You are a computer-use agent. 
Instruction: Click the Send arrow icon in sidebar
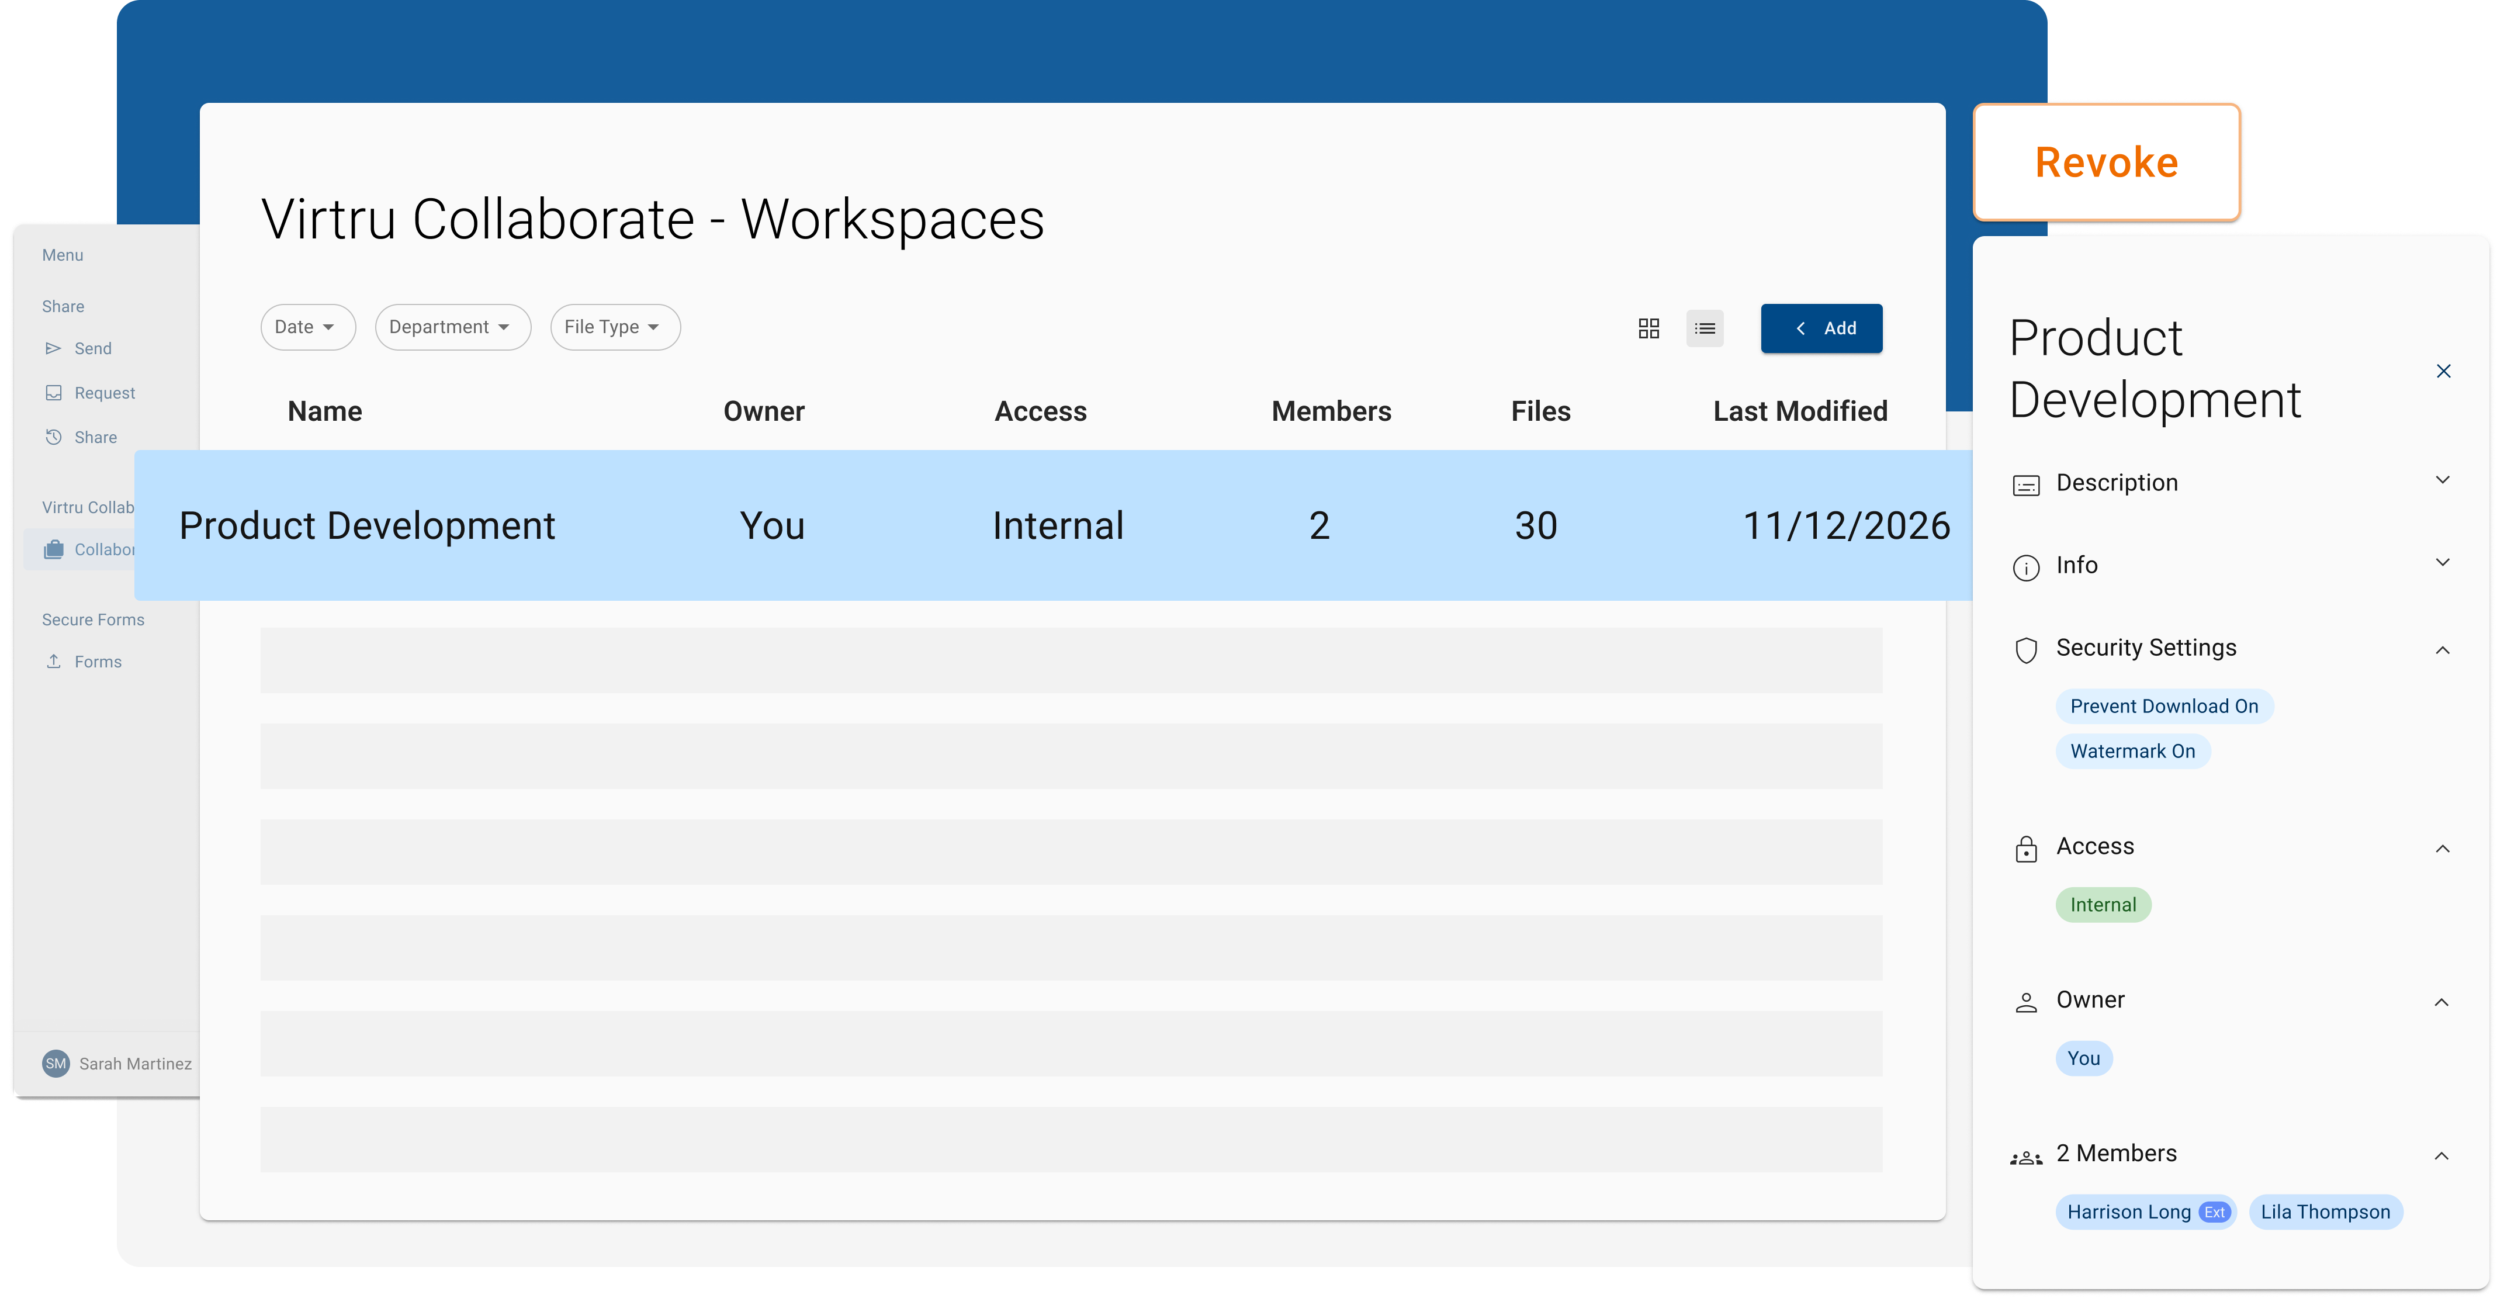click(53, 348)
